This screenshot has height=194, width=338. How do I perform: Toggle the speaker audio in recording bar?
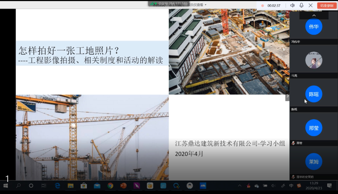point(292,5)
